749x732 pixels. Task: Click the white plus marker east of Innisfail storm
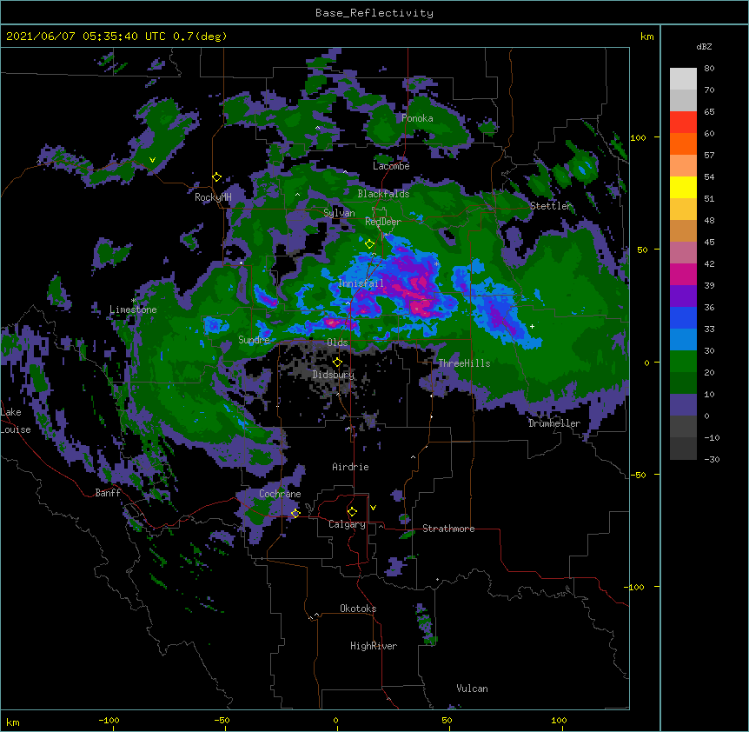point(532,326)
